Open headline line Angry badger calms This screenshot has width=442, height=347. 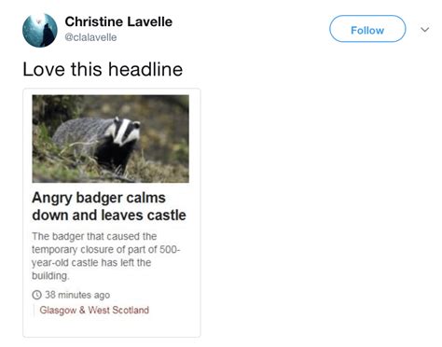[x=99, y=198]
